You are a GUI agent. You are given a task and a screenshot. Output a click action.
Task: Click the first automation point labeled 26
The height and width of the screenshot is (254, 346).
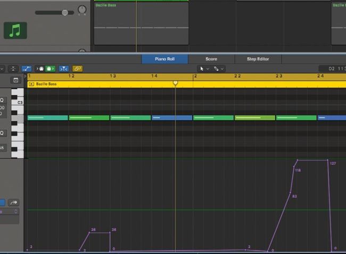[89, 233]
